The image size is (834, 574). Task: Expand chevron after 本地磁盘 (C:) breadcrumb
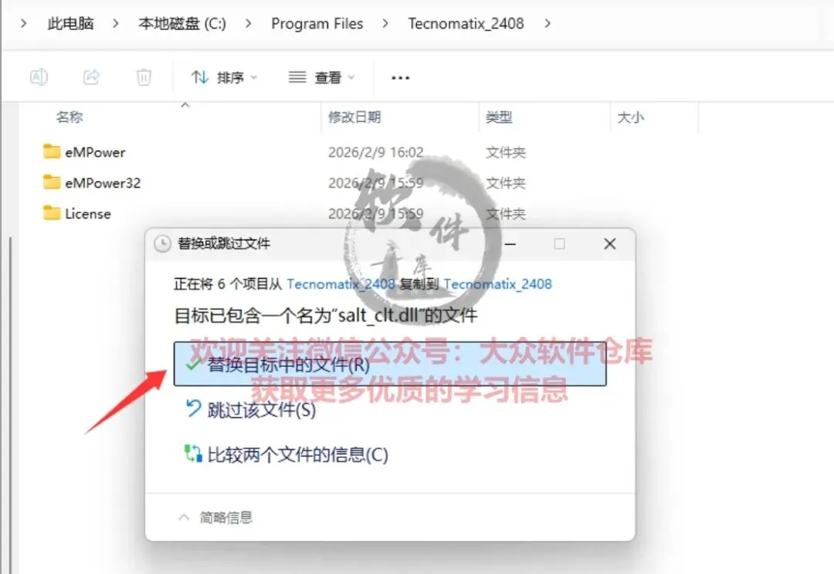pos(248,23)
